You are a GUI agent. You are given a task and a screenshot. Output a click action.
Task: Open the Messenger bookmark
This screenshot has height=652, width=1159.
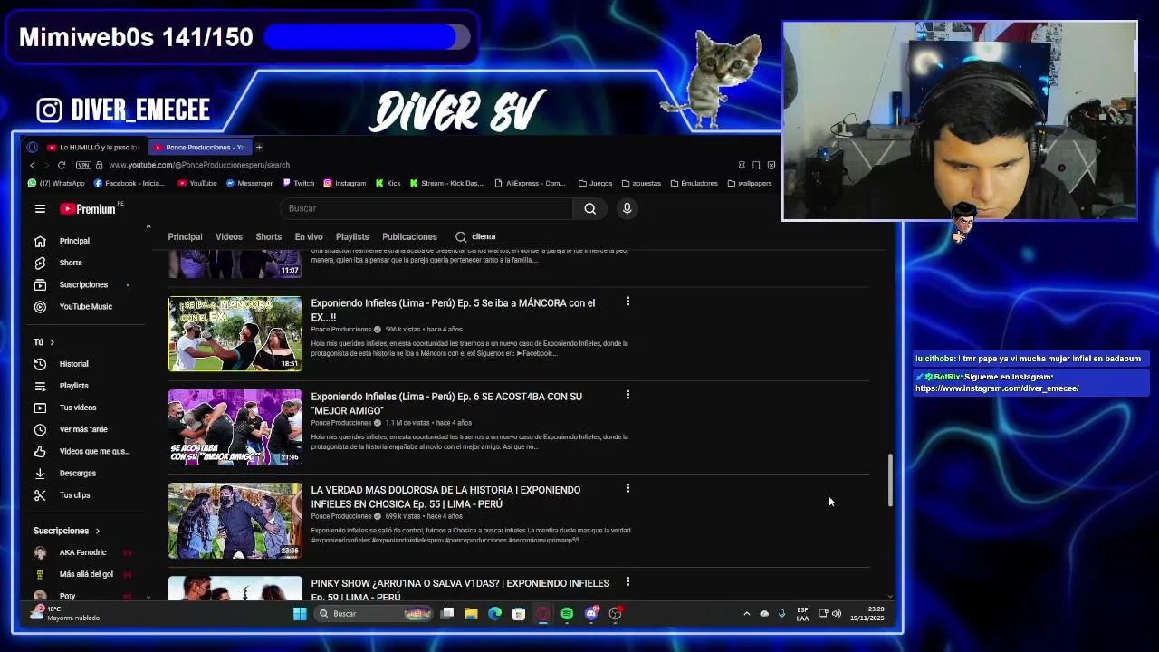pyautogui.click(x=249, y=183)
